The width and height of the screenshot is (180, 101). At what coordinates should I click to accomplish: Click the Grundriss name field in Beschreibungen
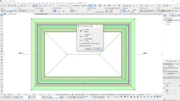[x=174, y=66]
